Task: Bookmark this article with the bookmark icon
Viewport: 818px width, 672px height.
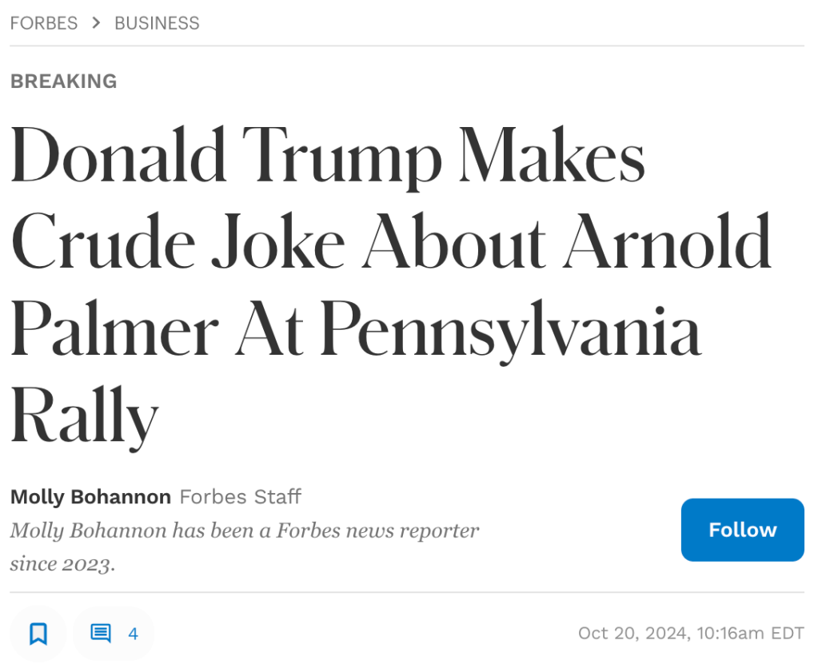Action: point(38,634)
